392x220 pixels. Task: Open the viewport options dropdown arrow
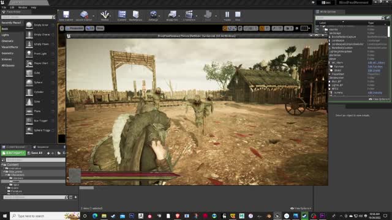(x=62, y=28)
